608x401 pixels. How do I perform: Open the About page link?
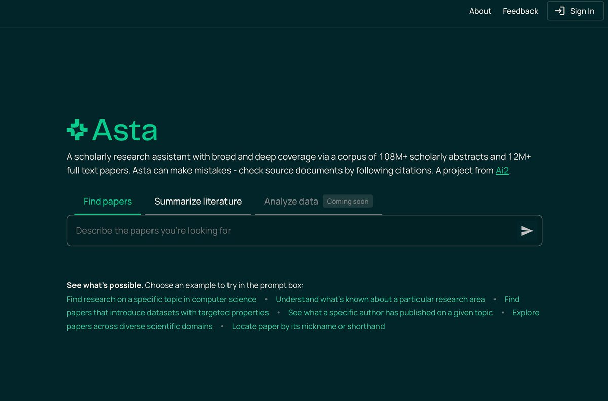pyautogui.click(x=480, y=11)
